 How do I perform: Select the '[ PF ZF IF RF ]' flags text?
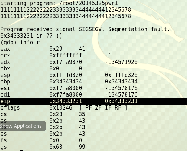103,108
